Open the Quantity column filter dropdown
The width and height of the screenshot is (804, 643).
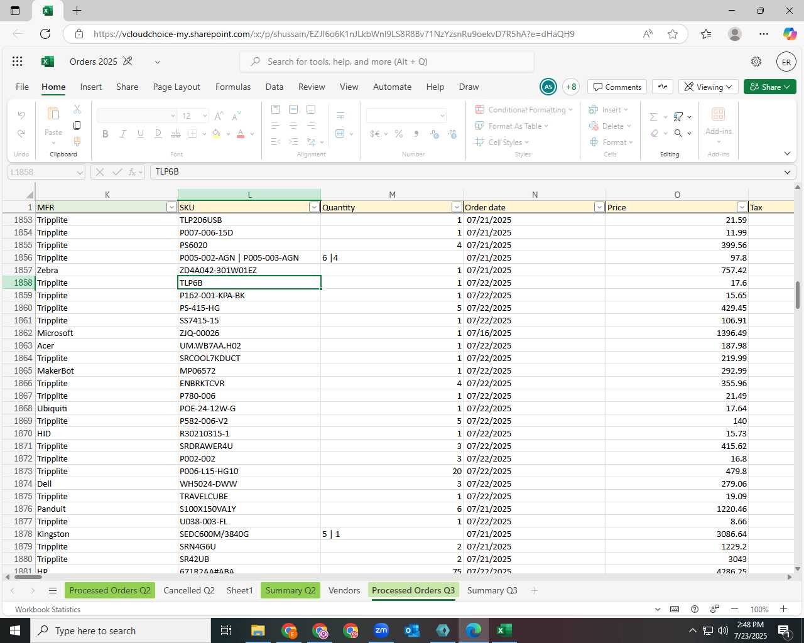457,207
